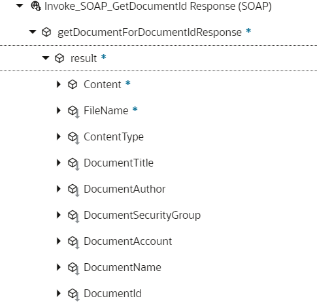Collapse the getDocumentForDocumentIdResponse node
Viewport: 317px width, 305px height.
coord(33,32)
